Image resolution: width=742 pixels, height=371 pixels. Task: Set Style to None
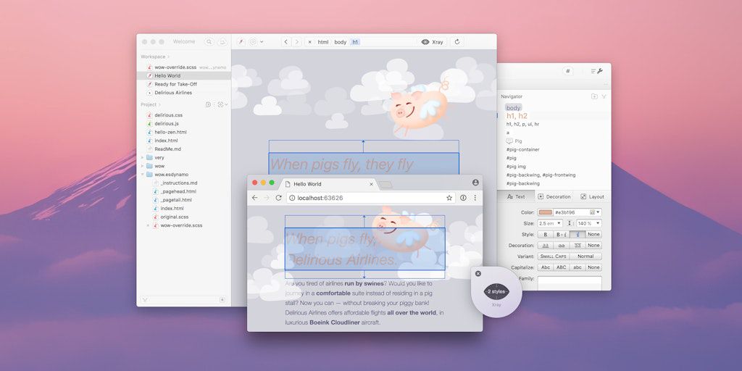(593, 234)
